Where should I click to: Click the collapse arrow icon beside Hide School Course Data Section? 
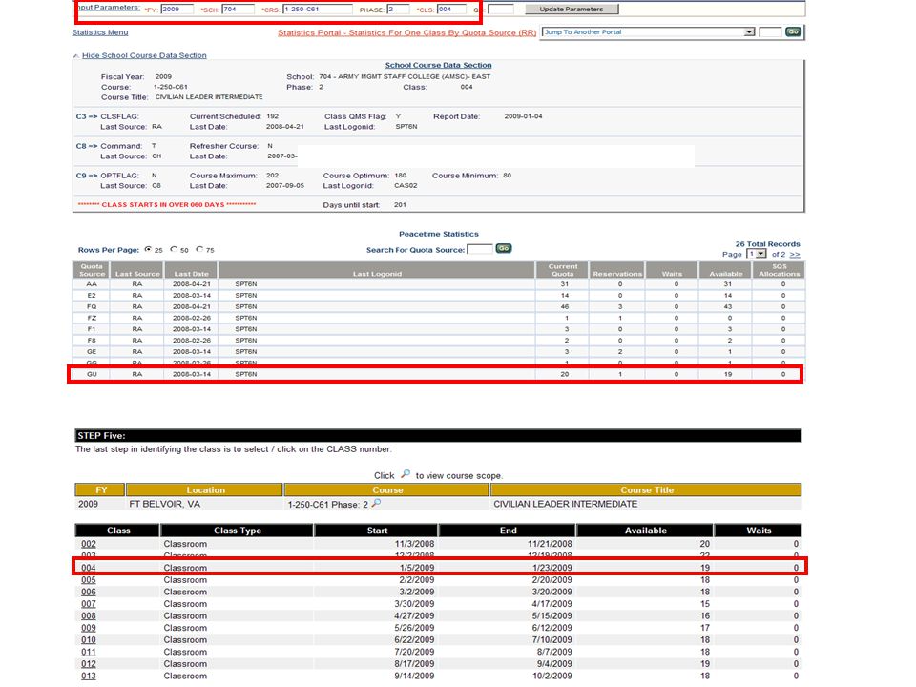[76, 56]
